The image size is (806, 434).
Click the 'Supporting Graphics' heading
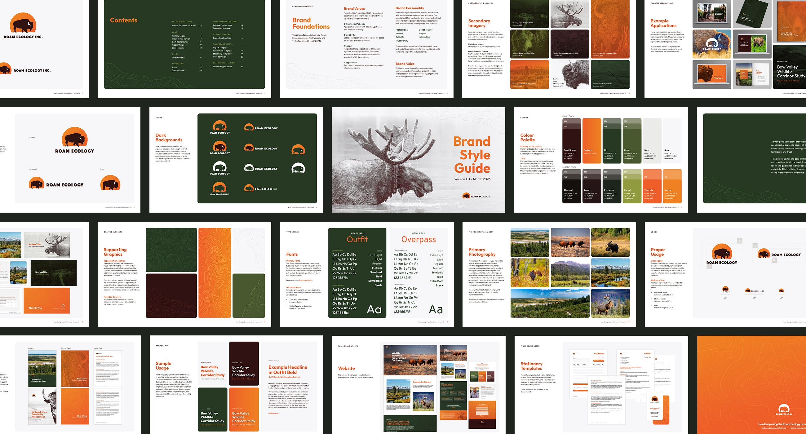(x=115, y=252)
